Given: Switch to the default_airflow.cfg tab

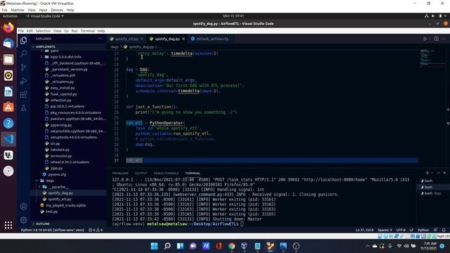Looking at the screenshot, I should coord(212,39).
